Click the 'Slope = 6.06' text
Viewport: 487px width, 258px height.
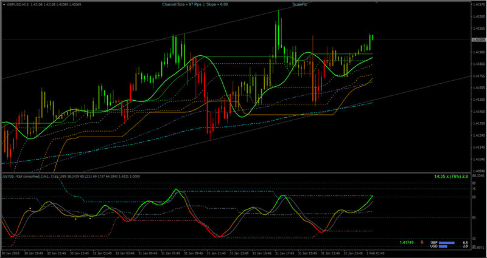pos(217,4)
